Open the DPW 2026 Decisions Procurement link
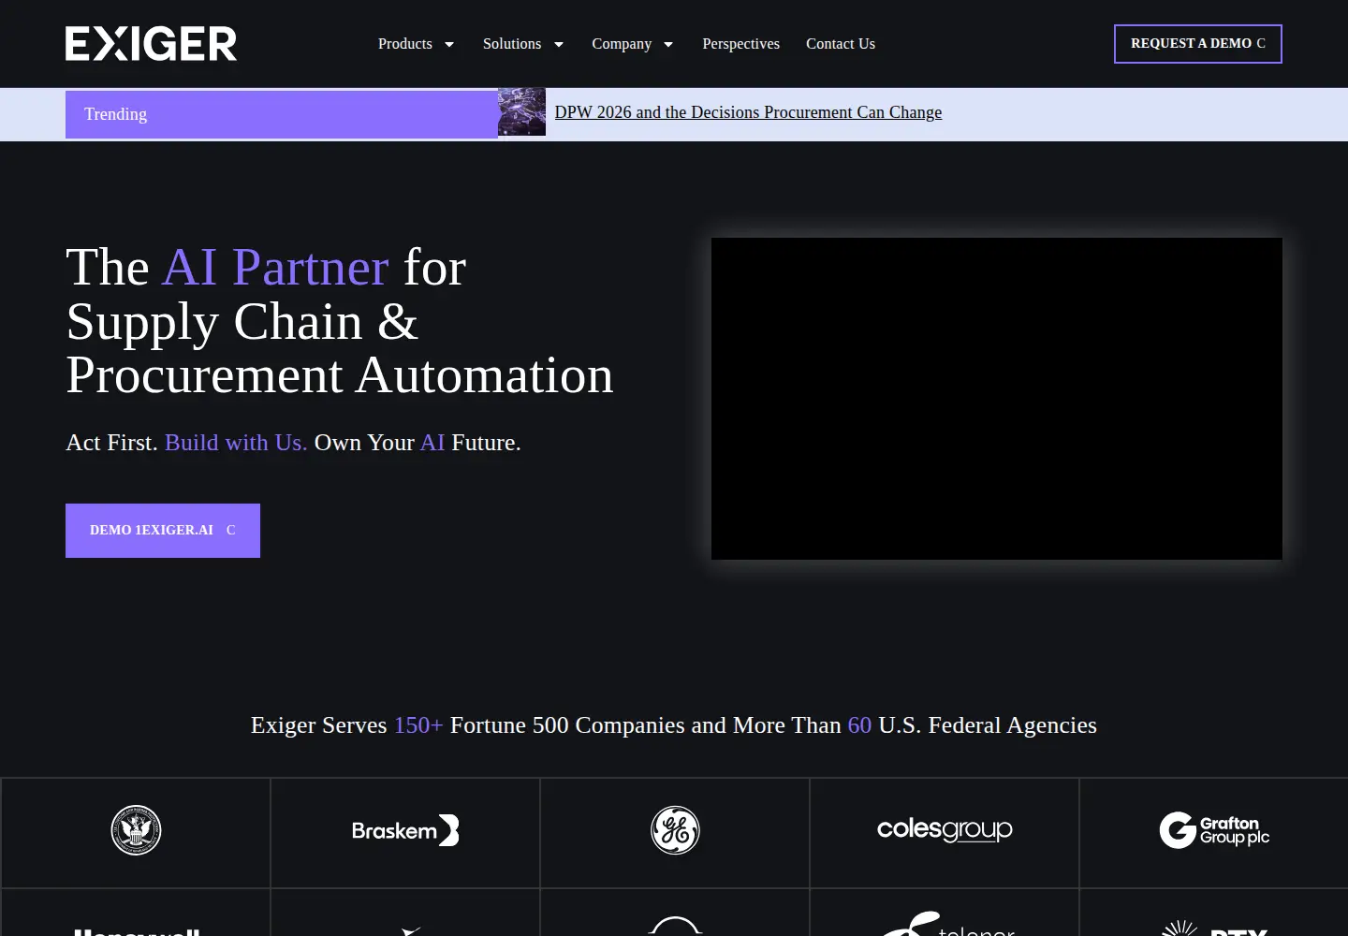The width and height of the screenshot is (1348, 936). pyautogui.click(x=748, y=112)
